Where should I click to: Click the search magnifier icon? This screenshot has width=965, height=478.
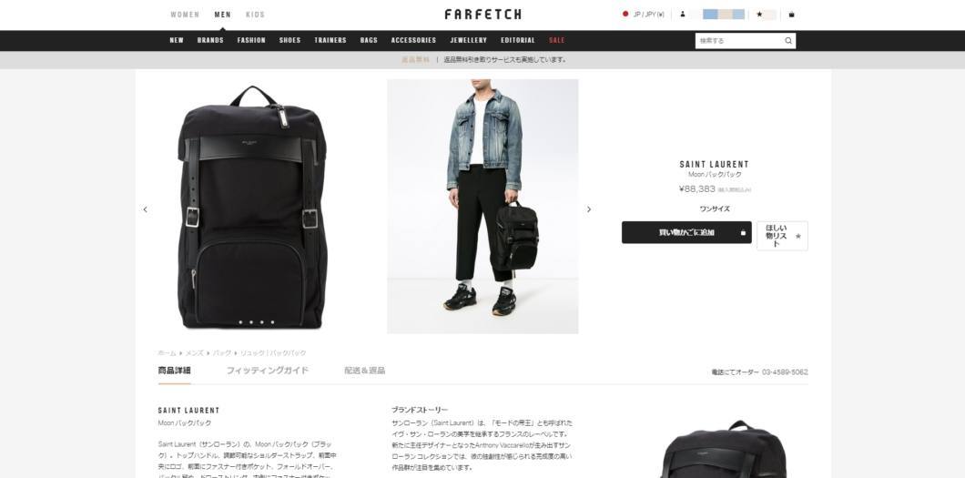pyautogui.click(x=787, y=41)
